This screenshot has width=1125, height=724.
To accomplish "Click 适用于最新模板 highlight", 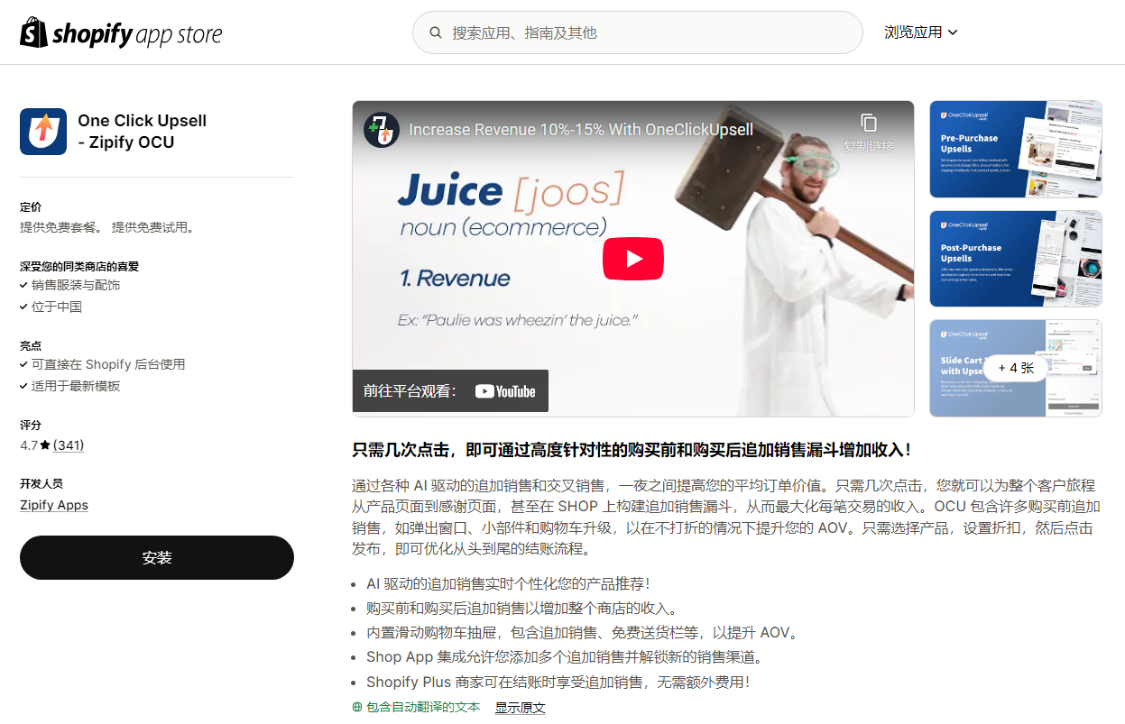I will click(76, 386).
